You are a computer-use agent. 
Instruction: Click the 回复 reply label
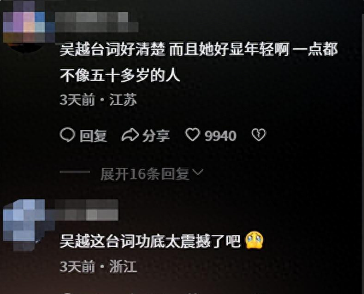click(x=93, y=136)
